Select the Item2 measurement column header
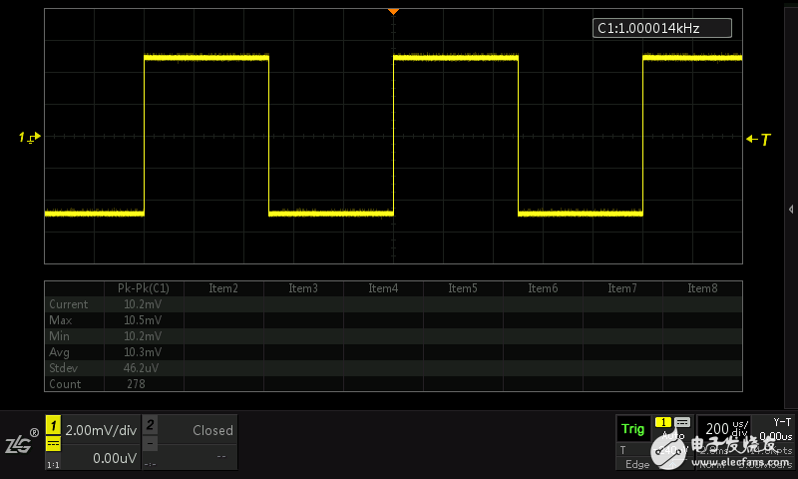The width and height of the screenshot is (798, 479). coord(223,288)
